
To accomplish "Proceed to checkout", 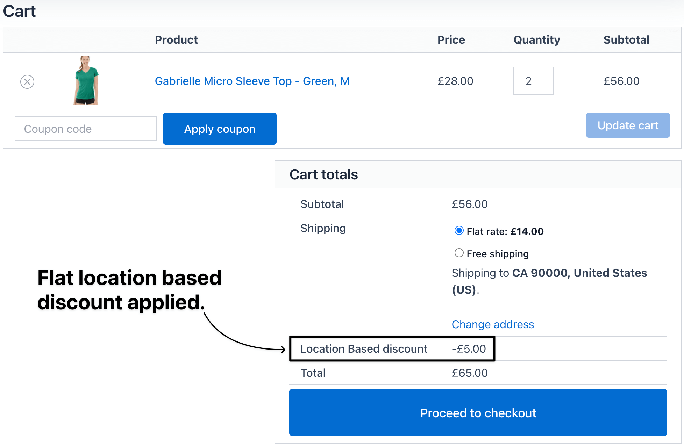I will coord(478,413).
